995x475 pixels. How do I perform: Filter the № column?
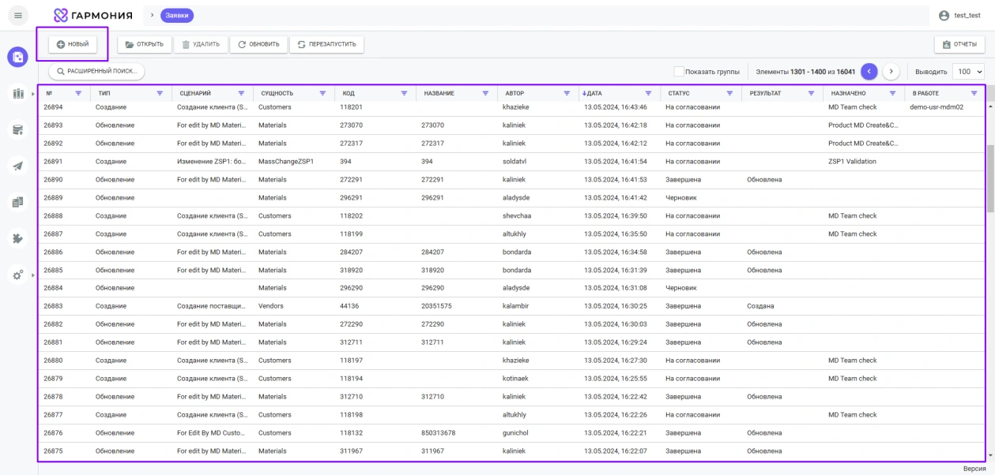click(x=78, y=93)
